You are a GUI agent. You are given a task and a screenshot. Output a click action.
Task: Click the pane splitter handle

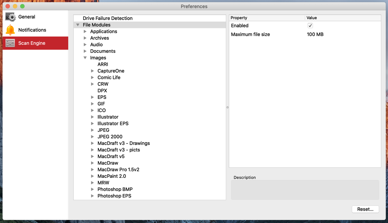click(x=227, y=107)
